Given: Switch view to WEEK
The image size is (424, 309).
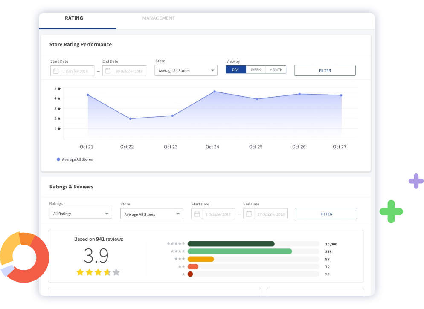Looking at the screenshot, I should (256, 70).
